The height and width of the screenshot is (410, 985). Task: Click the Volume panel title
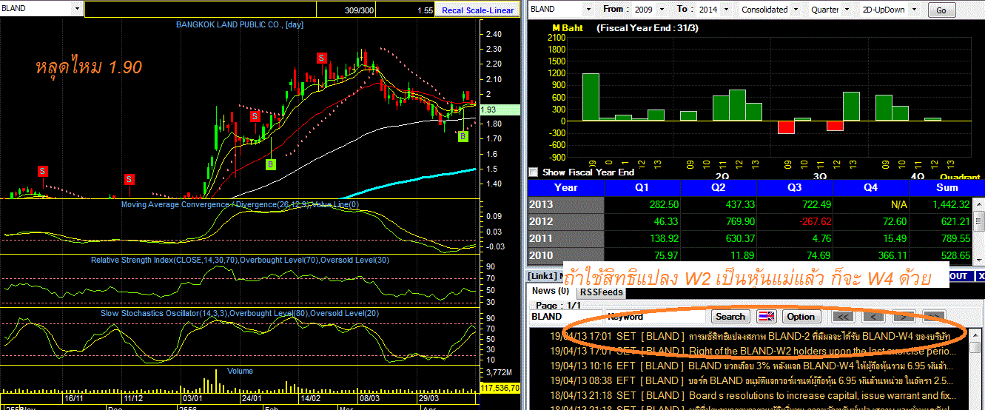240,371
